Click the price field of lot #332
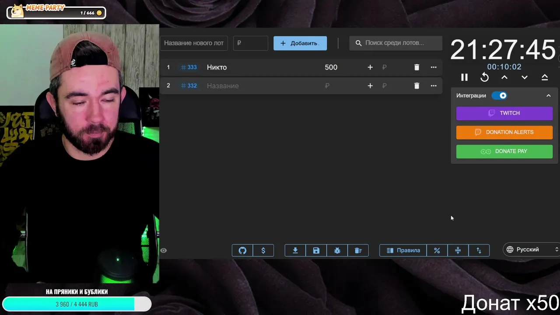 [x=327, y=86]
